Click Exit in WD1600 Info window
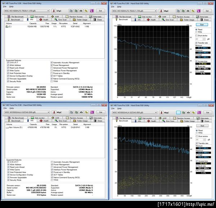Image resolution: width=216 pixels, height=208 pixels. pyautogui.click(x=100, y=11)
